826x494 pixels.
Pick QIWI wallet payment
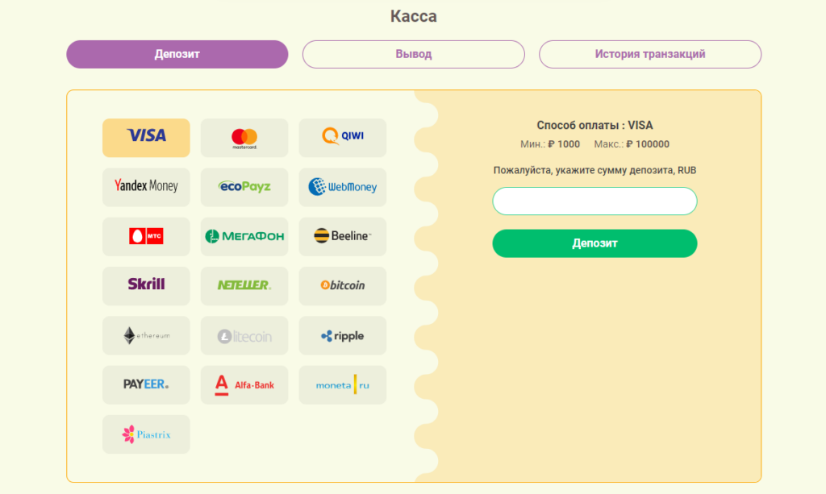[342, 137]
